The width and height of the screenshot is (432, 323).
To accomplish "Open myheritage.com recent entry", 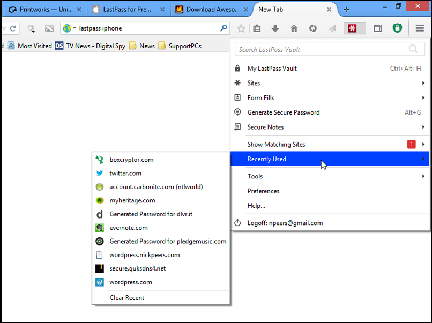I will coord(161,200).
